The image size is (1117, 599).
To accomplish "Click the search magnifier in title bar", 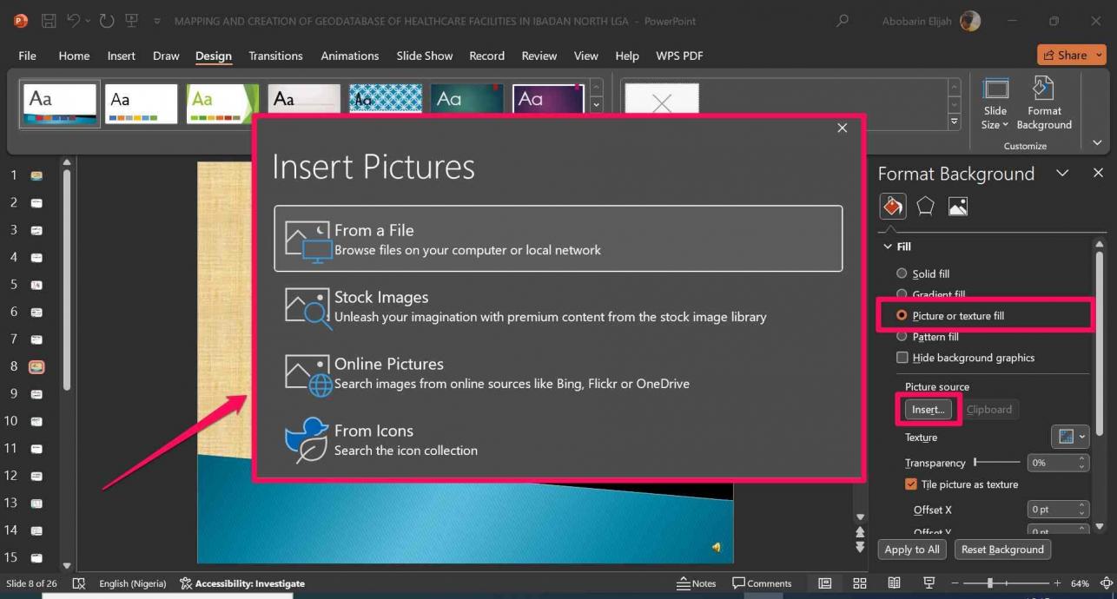I will click(x=842, y=21).
